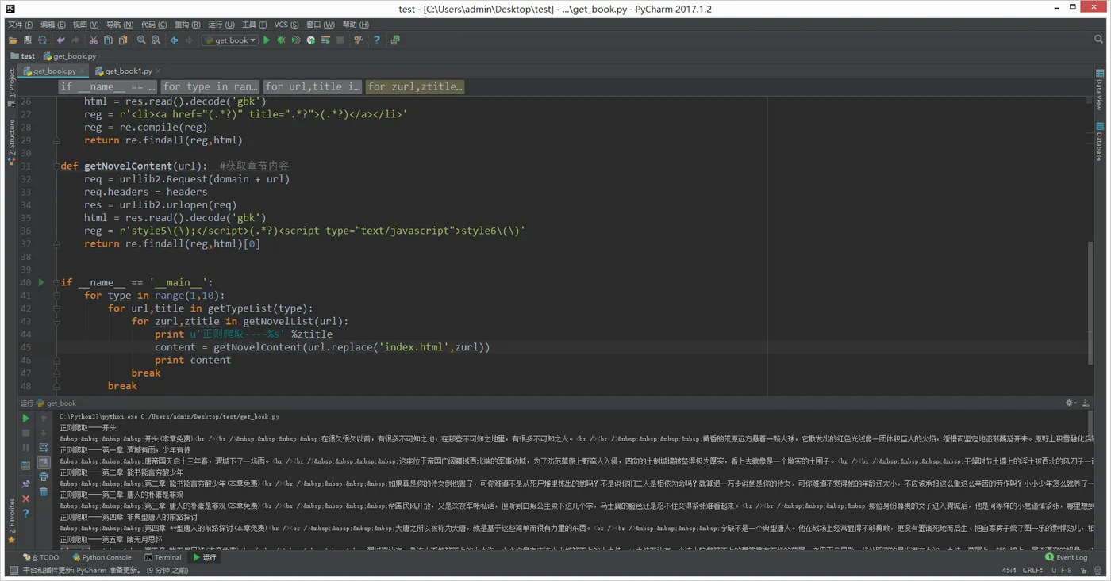Image resolution: width=1111 pixels, height=581 pixels.
Task: Click the 'for url,title i…' code breadcrumb
Action: click(x=313, y=86)
